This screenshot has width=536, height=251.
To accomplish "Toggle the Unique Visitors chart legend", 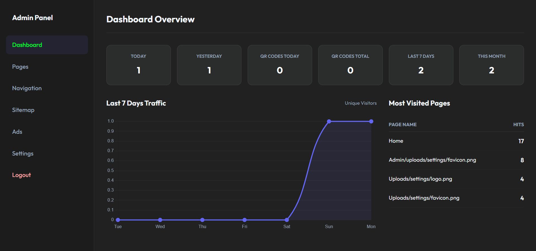I will coord(360,103).
